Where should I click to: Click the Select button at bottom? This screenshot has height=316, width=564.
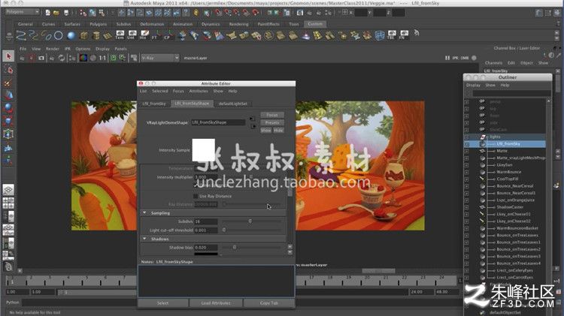point(162,303)
